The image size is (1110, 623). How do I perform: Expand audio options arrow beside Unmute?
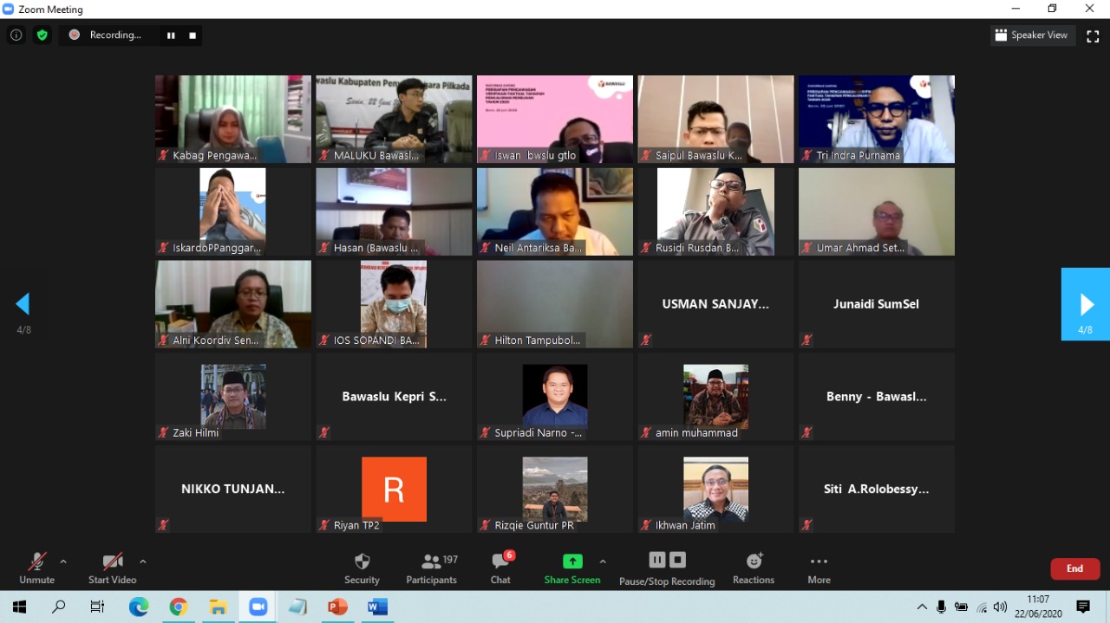63,561
